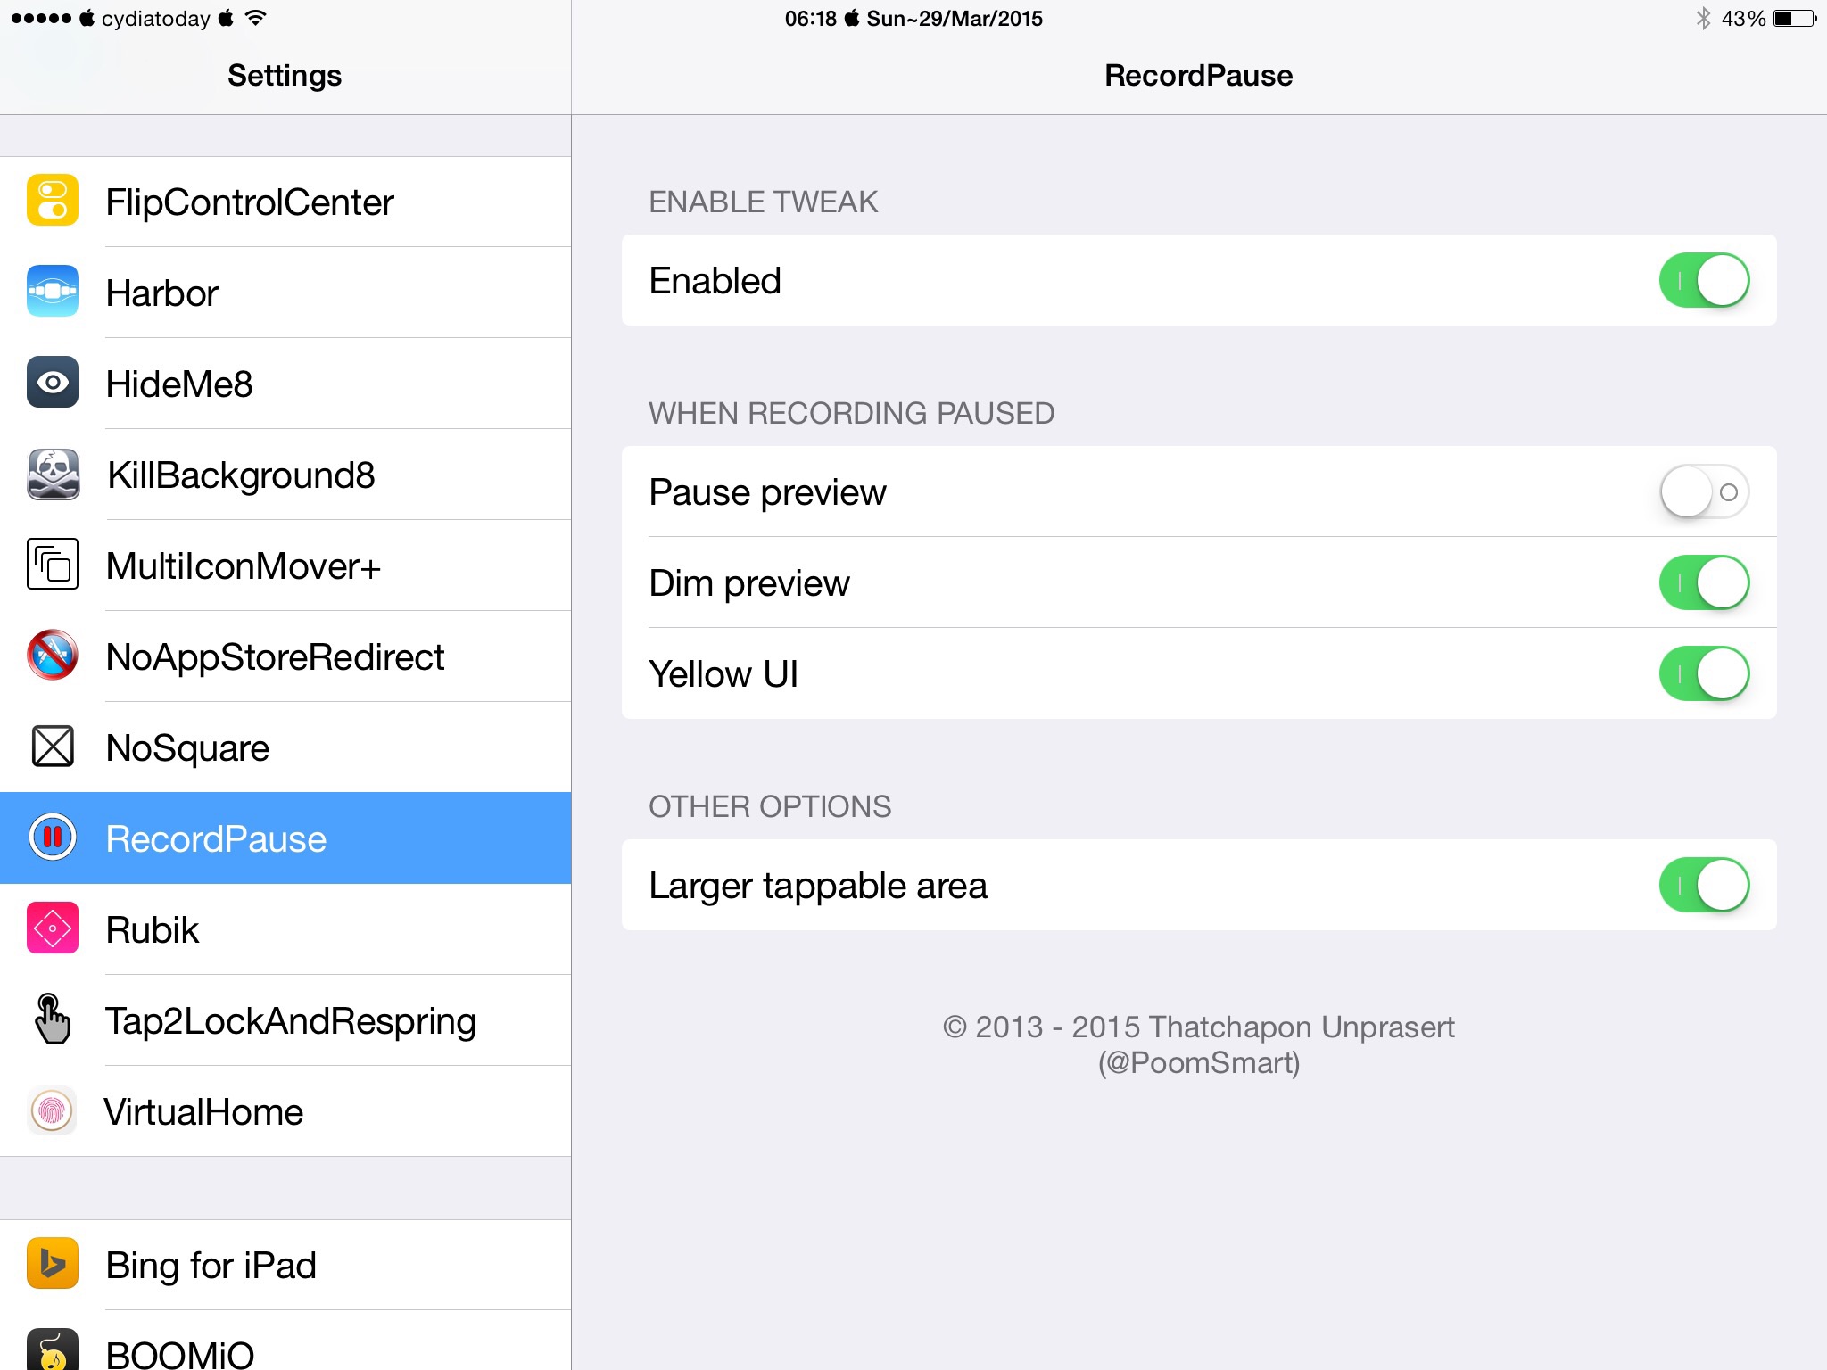Disable the Enabled tweak switch

click(x=1704, y=280)
